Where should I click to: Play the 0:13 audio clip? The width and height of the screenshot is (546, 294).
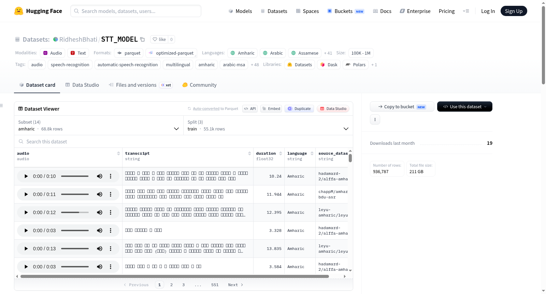pyautogui.click(x=26, y=249)
